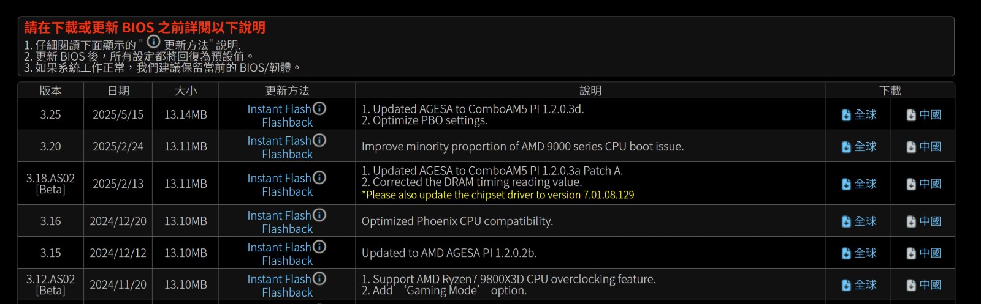The width and height of the screenshot is (981, 304).
Task: Select the 更新方法 column header
Action: pos(287,91)
